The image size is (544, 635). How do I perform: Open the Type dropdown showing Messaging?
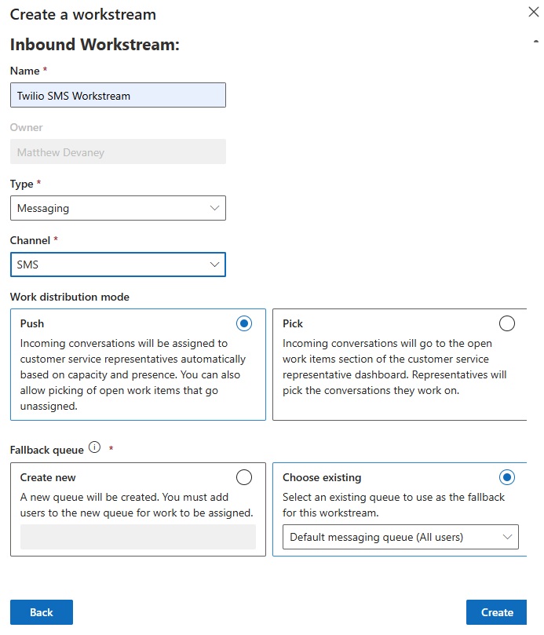[x=118, y=208]
